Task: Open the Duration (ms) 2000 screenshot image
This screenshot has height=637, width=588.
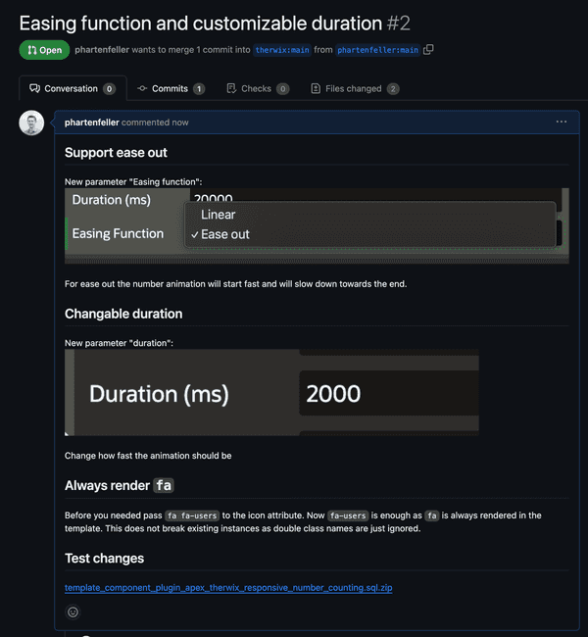Action: (271, 393)
